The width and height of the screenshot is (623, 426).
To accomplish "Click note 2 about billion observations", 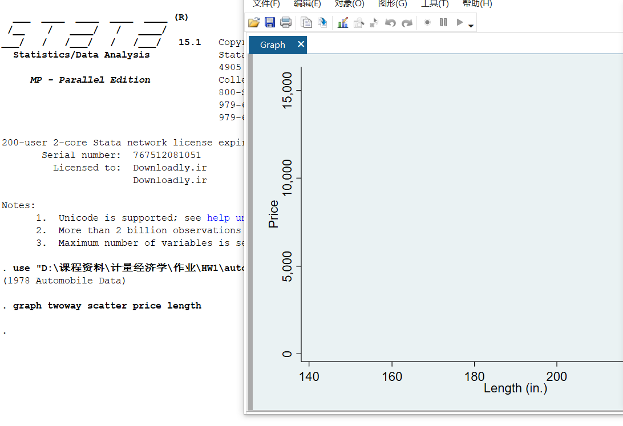I will pos(140,230).
